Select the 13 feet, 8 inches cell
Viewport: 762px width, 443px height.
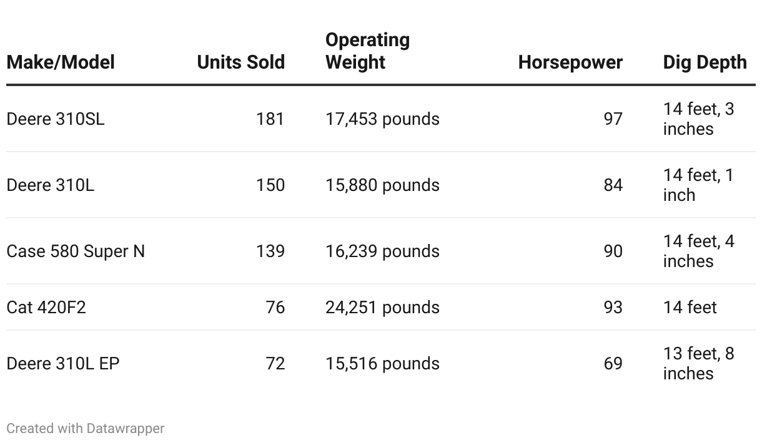(x=699, y=363)
